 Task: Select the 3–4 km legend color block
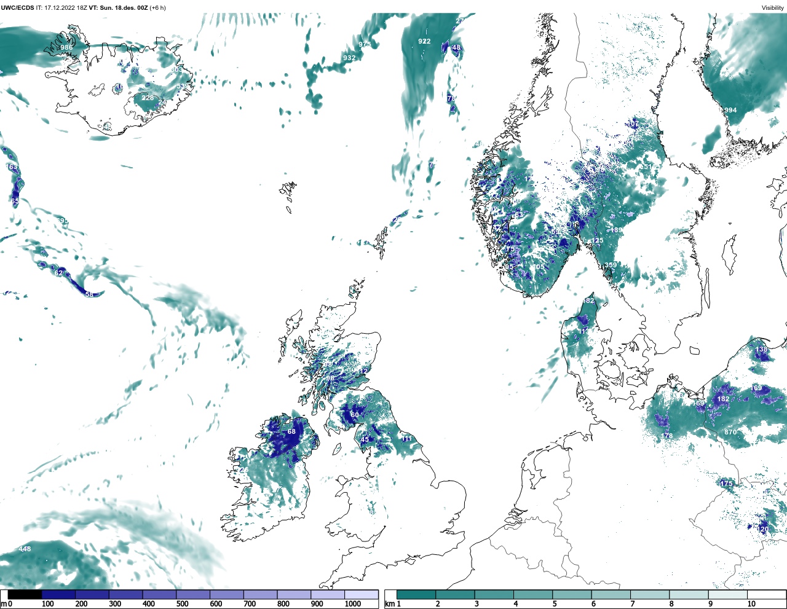click(x=494, y=594)
